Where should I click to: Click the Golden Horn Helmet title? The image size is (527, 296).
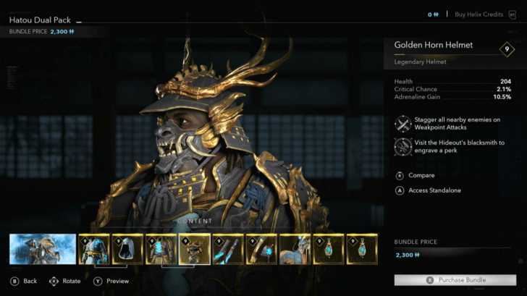click(433, 45)
